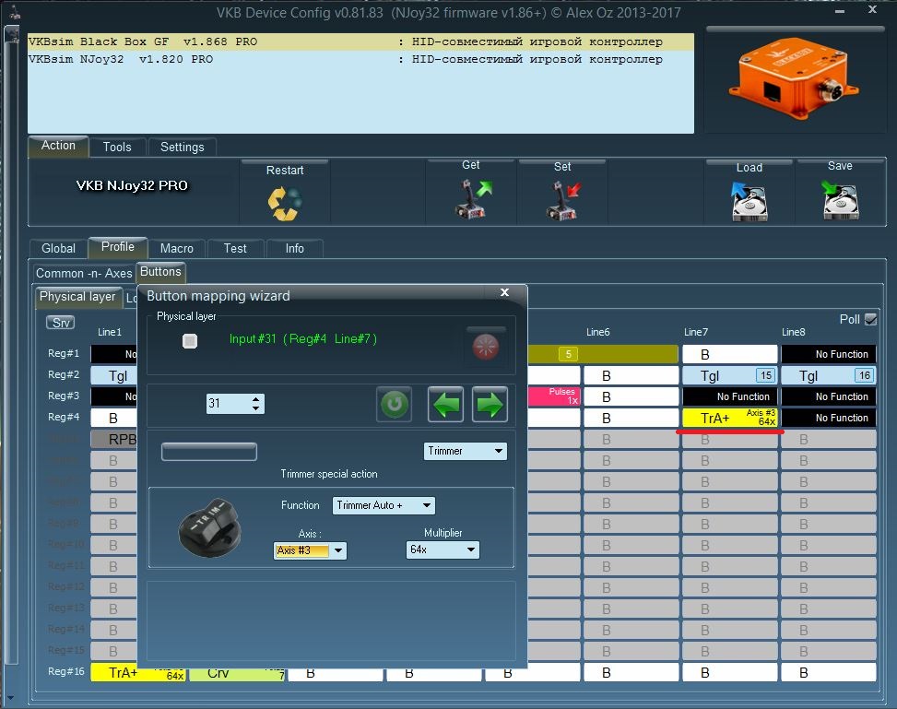
Task: Select the Common -n- Axes subtab
Action: click(x=84, y=274)
